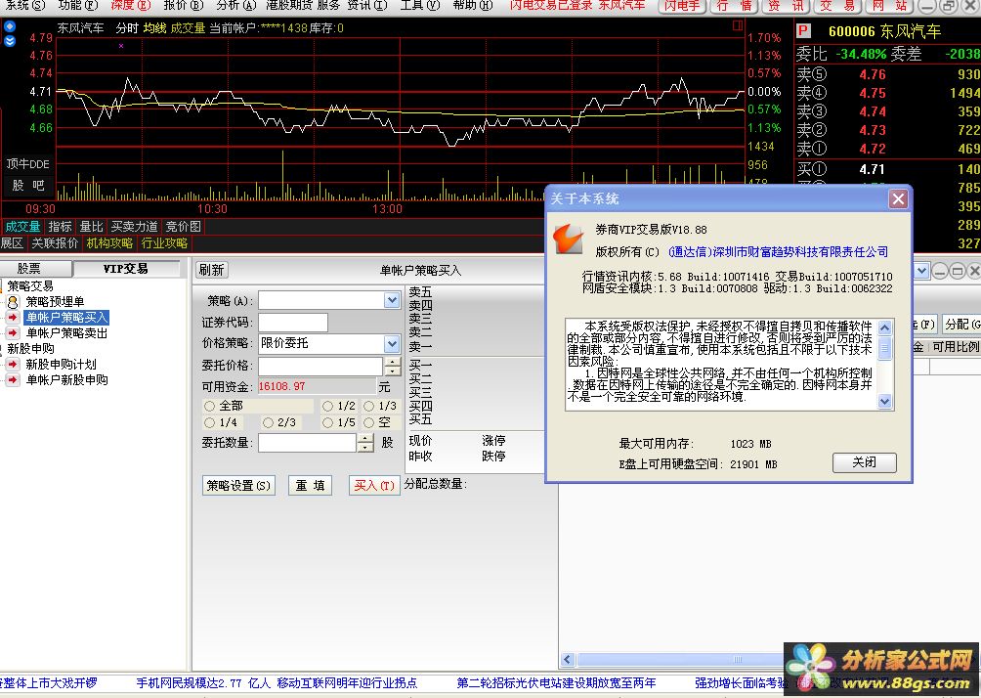Decrease 委托价格 with the spinner down arrow
The height and width of the screenshot is (698, 981).
tap(392, 371)
